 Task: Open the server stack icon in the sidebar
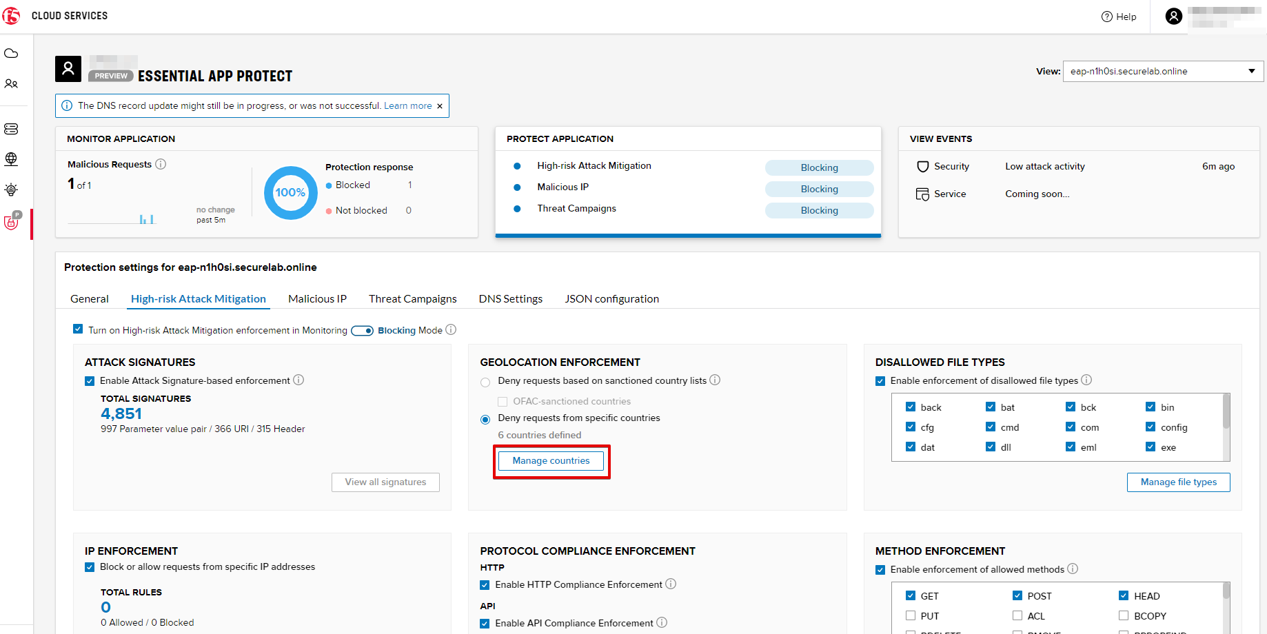(x=11, y=129)
